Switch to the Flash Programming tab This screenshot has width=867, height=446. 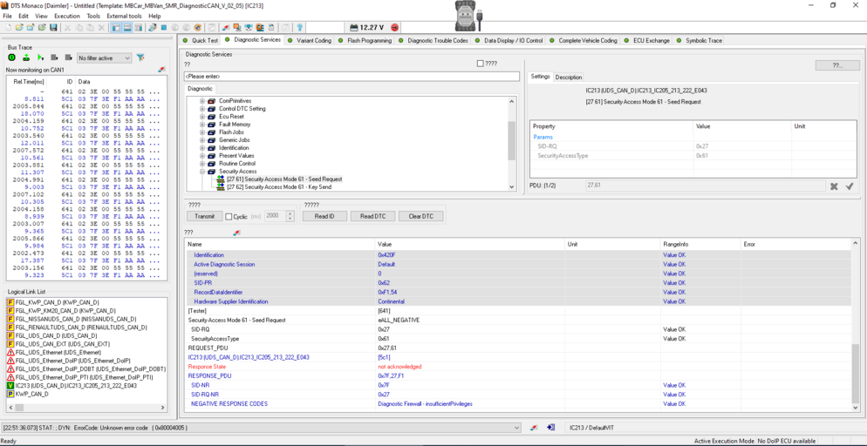click(x=365, y=40)
